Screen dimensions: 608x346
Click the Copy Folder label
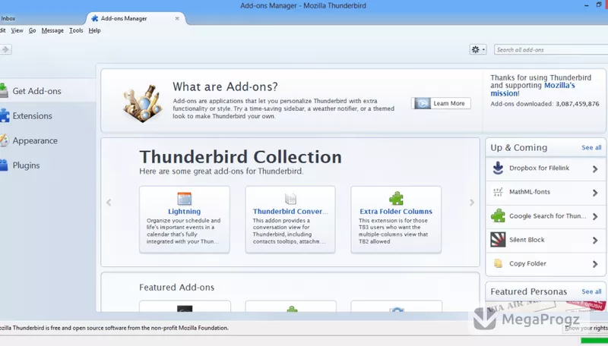tap(527, 263)
